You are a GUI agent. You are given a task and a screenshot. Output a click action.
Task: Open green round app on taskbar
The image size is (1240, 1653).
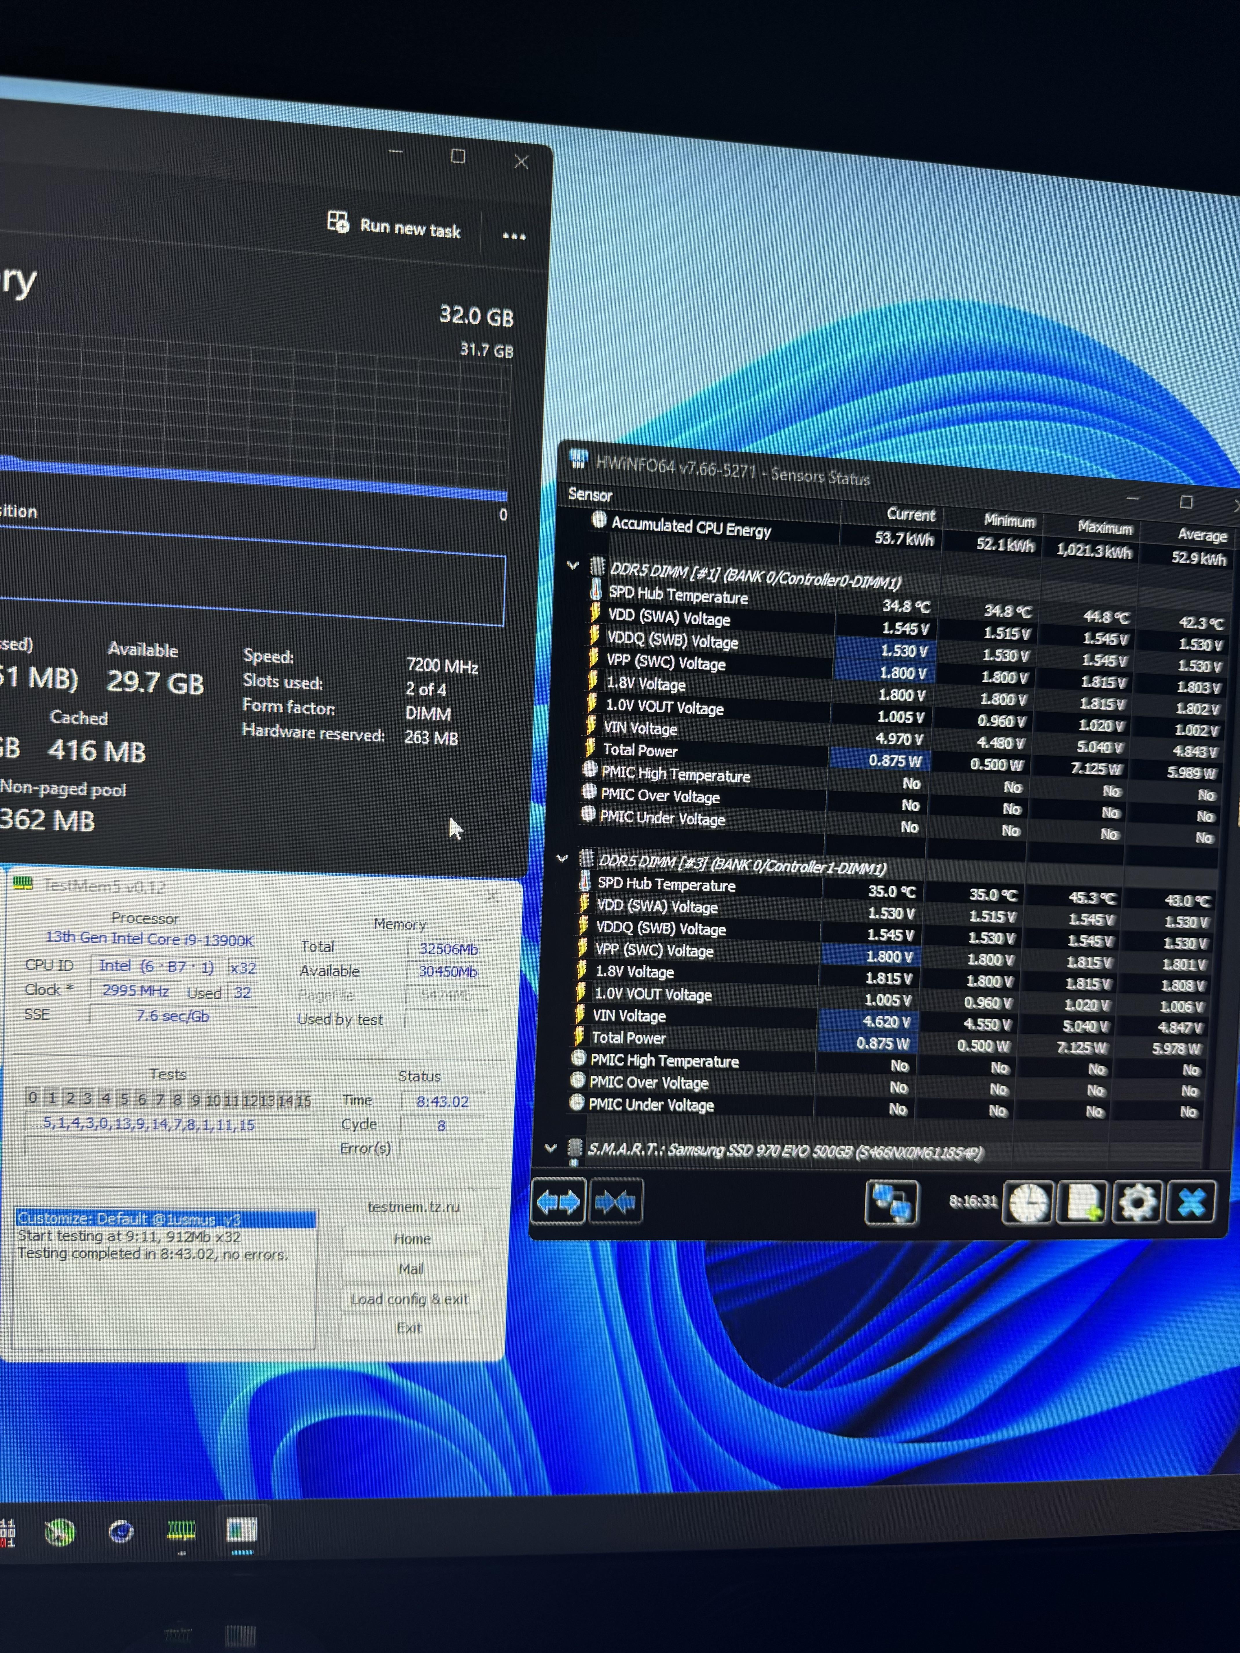(x=60, y=1533)
